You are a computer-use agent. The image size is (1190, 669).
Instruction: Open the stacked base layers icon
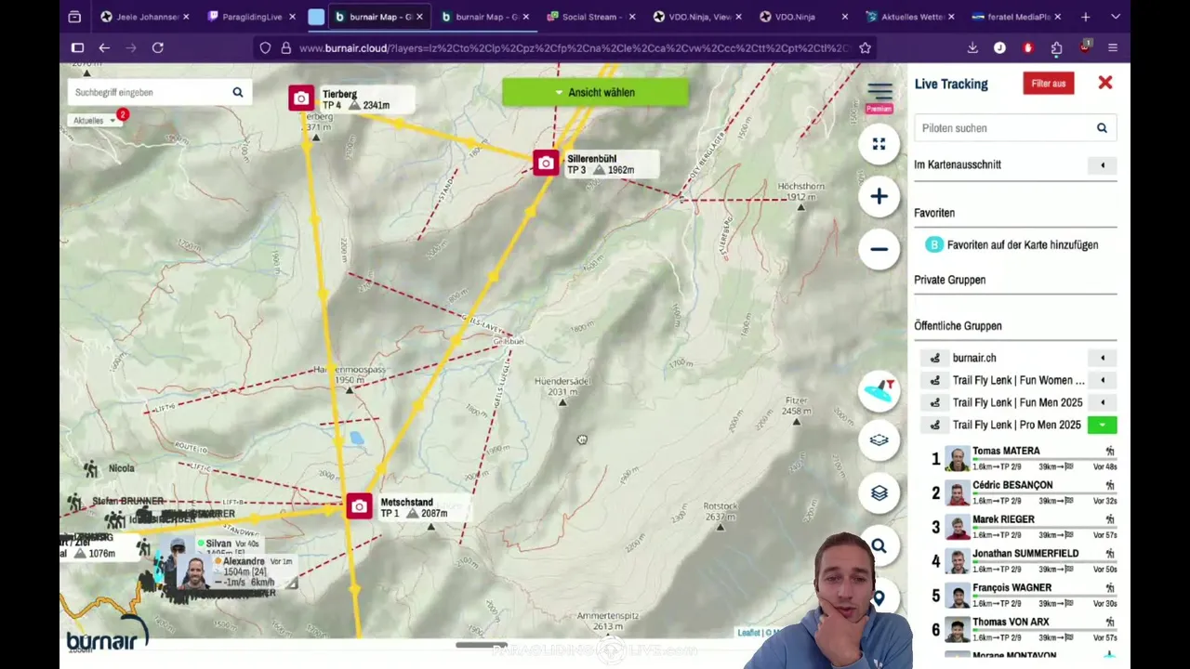pyautogui.click(x=879, y=493)
